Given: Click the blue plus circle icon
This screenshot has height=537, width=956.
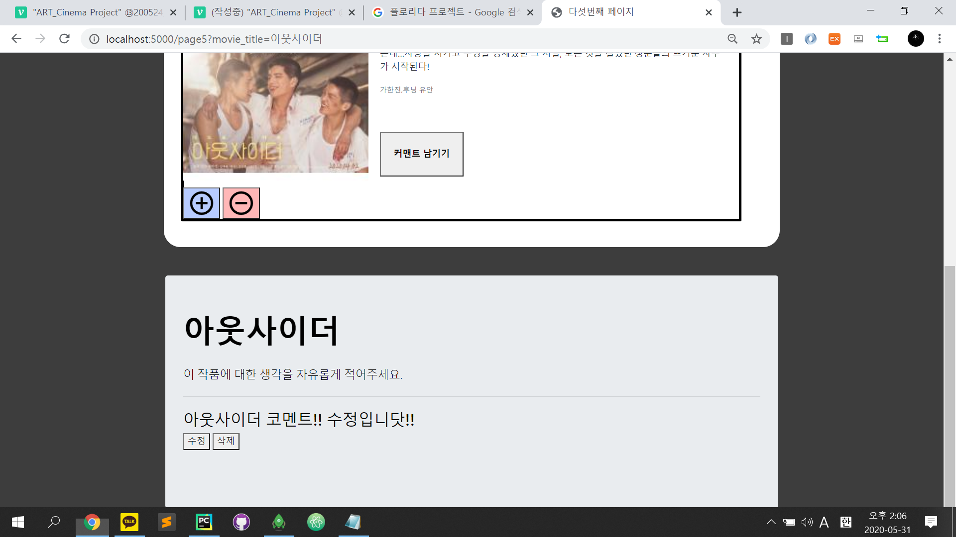Looking at the screenshot, I should [202, 203].
